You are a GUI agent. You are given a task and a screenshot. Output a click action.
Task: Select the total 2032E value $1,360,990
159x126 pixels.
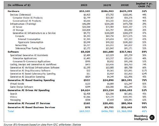[125, 111]
